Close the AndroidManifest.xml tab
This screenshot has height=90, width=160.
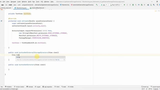tap(45, 8)
